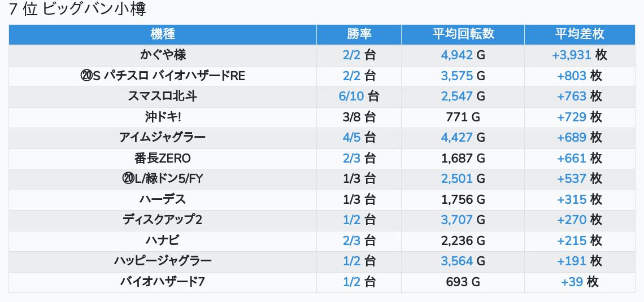Select the 4,942 G average spins cell
Viewport: 644px width, 302px height.
click(x=463, y=55)
